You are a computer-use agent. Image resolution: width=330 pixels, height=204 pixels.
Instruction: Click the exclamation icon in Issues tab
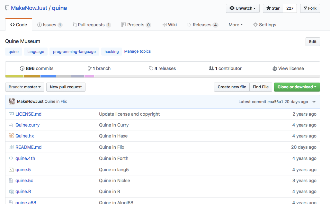point(39,25)
